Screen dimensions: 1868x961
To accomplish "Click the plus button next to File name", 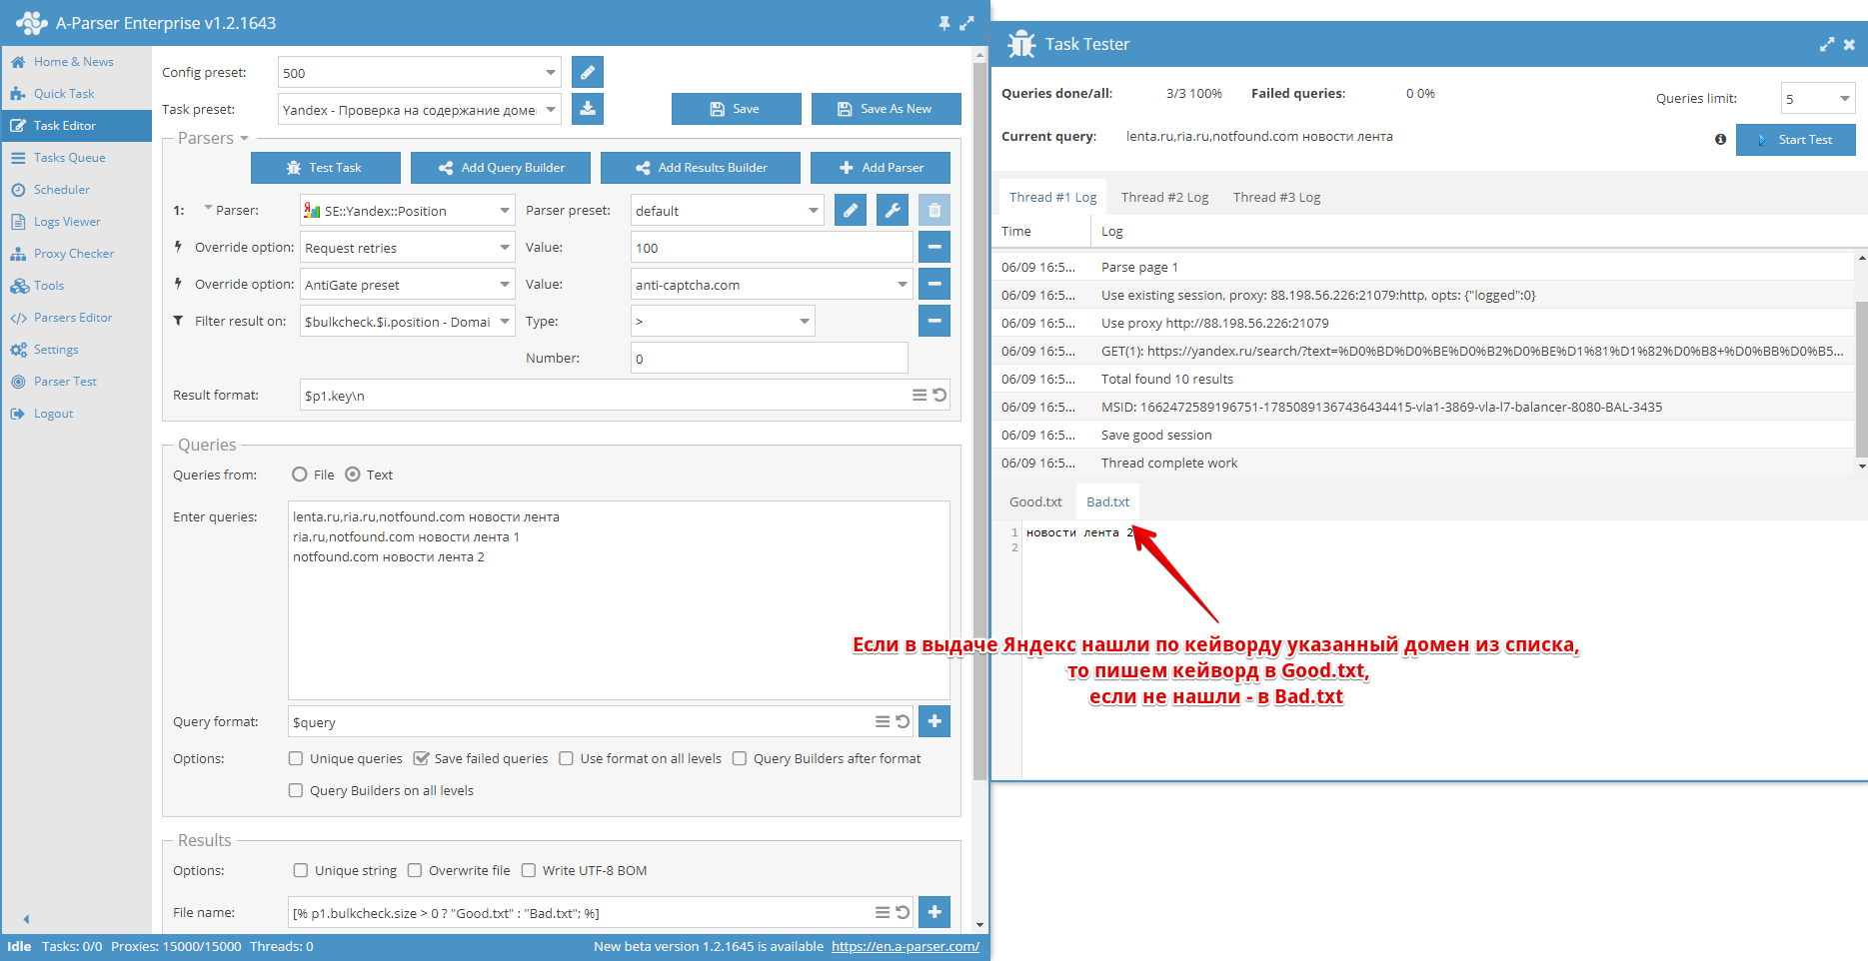I will pos(934,912).
